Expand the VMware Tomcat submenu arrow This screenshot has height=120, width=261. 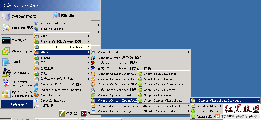[x=189, y=52]
